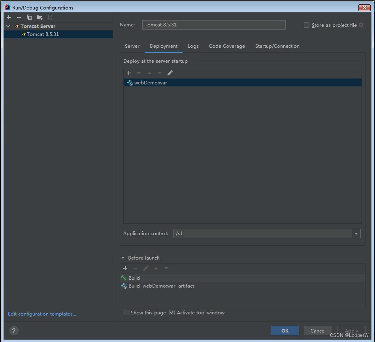Image resolution: width=375 pixels, height=342 pixels.
Task: Collapse the Tomcat Server tree node
Action: pyautogui.click(x=8, y=26)
